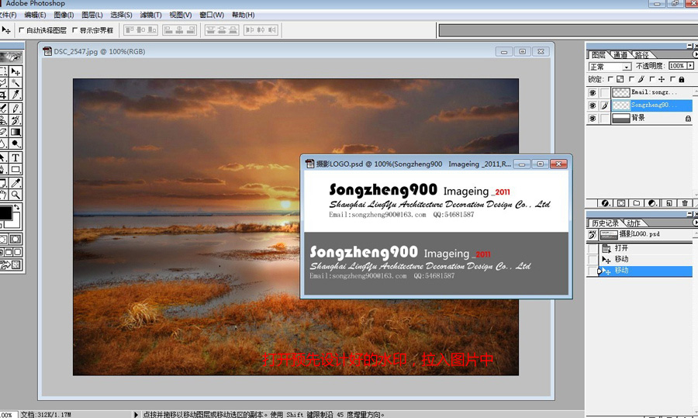
Task: Select the 背景 layer
Action: (x=652, y=119)
